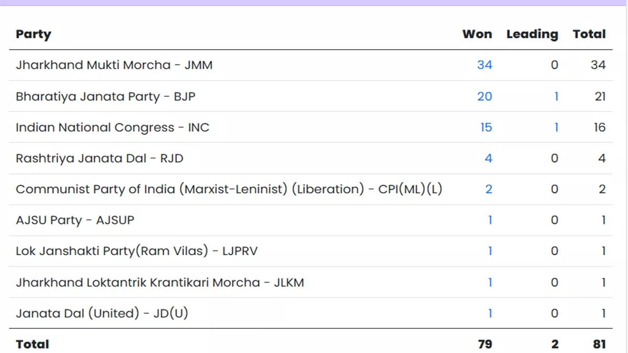Screen dimensions: 628x353
Task: Select Bharatiya Janata Party row name
Action: pyautogui.click(x=105, y=96)
